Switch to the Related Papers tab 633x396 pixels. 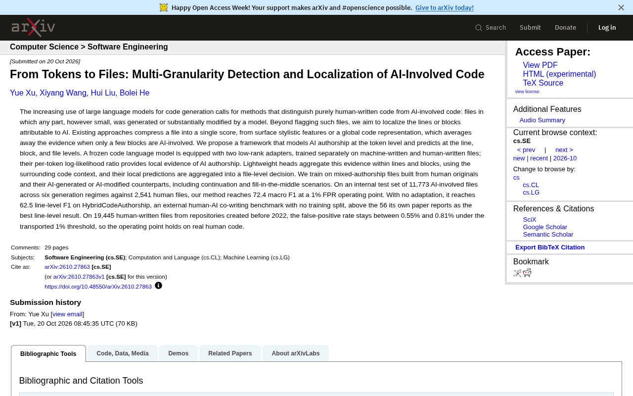point(230,353)
